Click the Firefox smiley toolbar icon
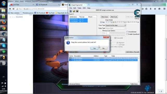This screenshot has height=94, width=167. (x=159, y=9)
